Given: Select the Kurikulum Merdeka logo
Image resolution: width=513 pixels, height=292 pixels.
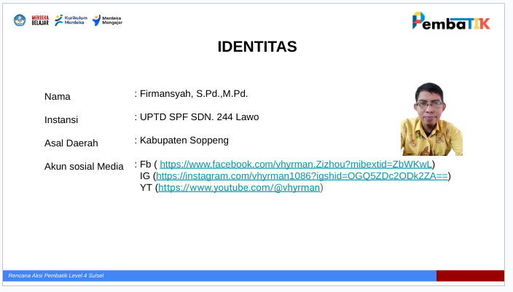Looking at the screenshot, I should tap(70, 20).
